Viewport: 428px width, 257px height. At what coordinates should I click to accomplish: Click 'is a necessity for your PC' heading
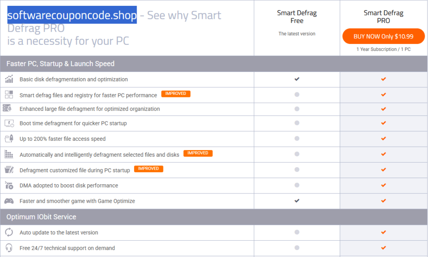[x=68, y=41]
